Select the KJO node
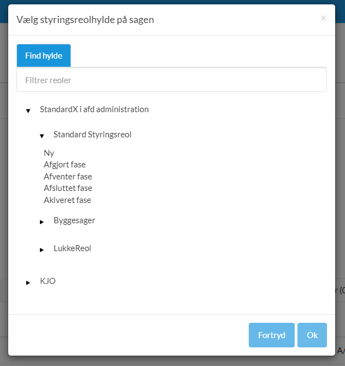 tap(48, 281)
